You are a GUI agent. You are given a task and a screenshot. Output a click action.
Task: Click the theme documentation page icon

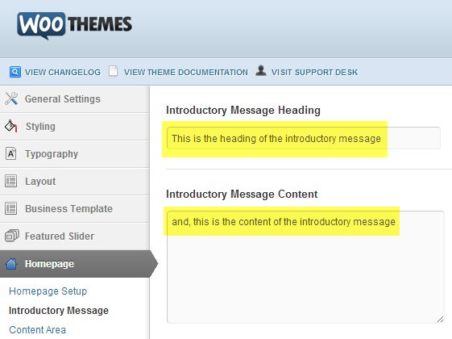tap(114, 71)
